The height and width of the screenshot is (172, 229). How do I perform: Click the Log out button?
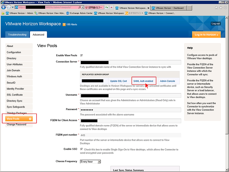pos(216,24)
